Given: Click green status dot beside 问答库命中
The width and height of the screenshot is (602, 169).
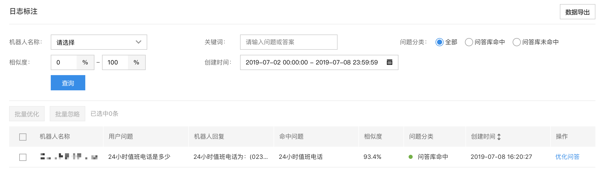Looking at the screenshot, I should (x=410, y=157).
